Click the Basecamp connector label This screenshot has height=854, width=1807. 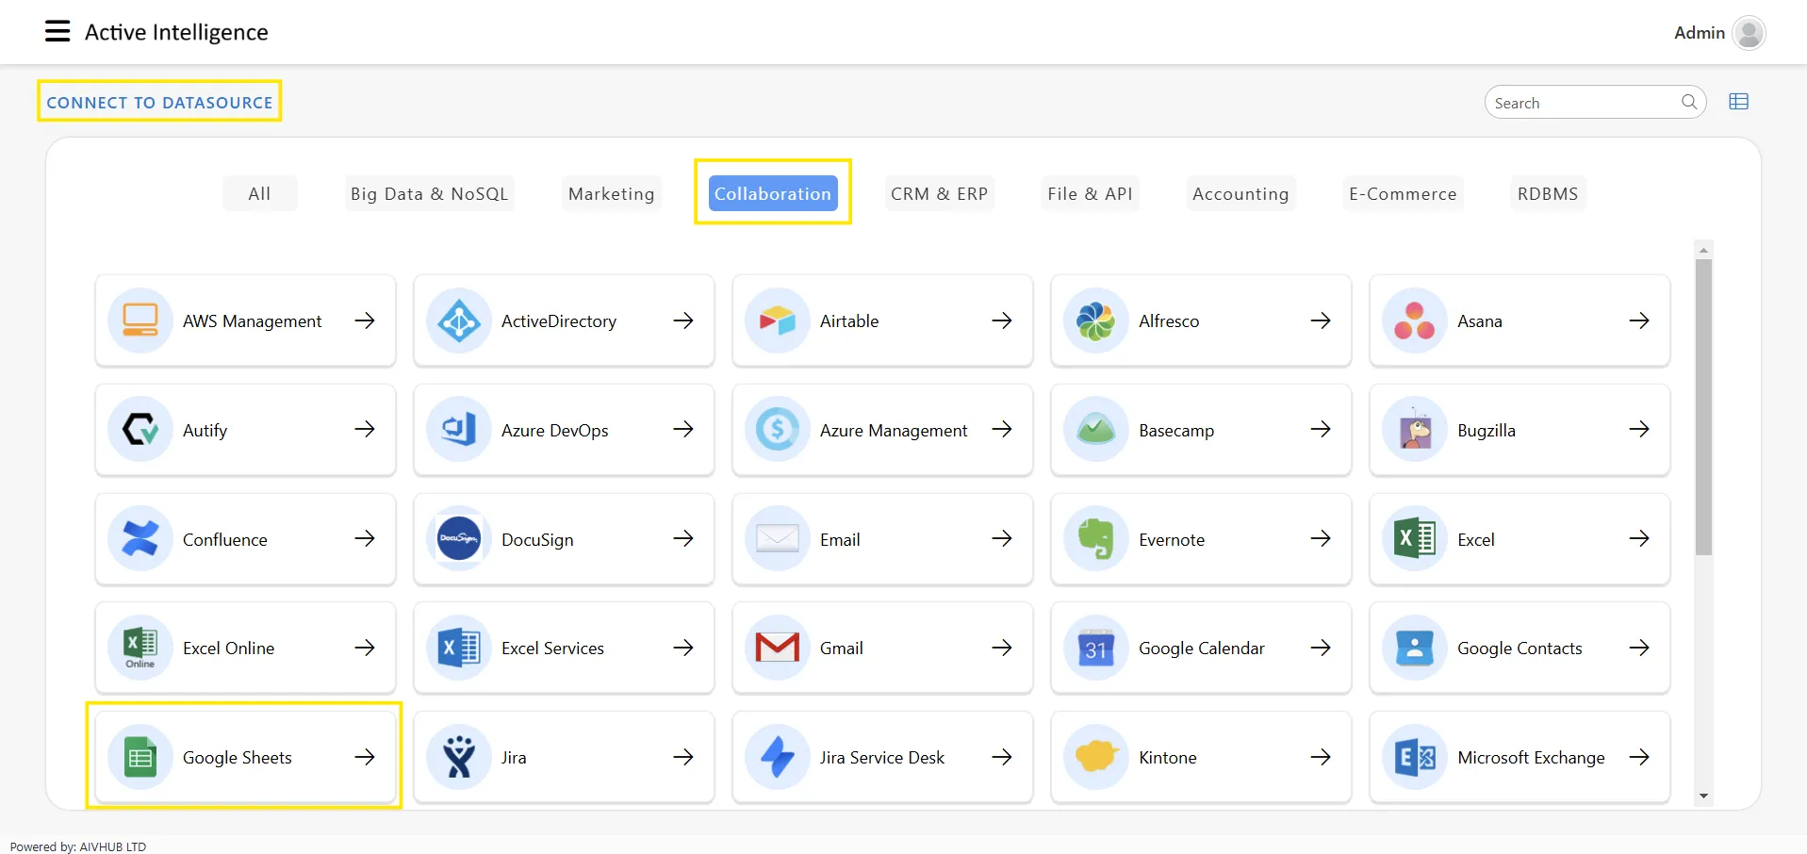tap(1176, 431)
